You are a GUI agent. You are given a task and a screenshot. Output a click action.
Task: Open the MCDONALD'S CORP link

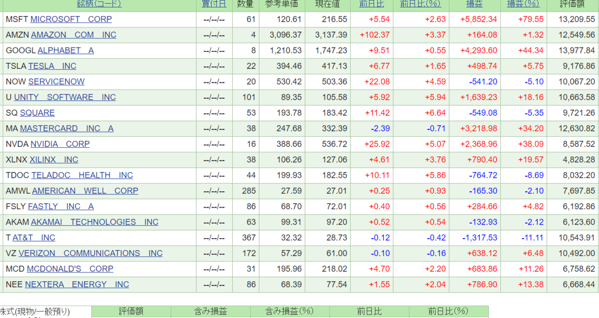pos(70,269)
